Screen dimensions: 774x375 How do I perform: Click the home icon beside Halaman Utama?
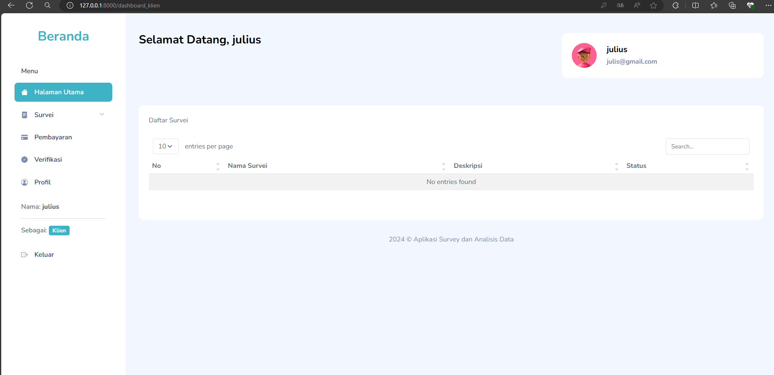24,92
